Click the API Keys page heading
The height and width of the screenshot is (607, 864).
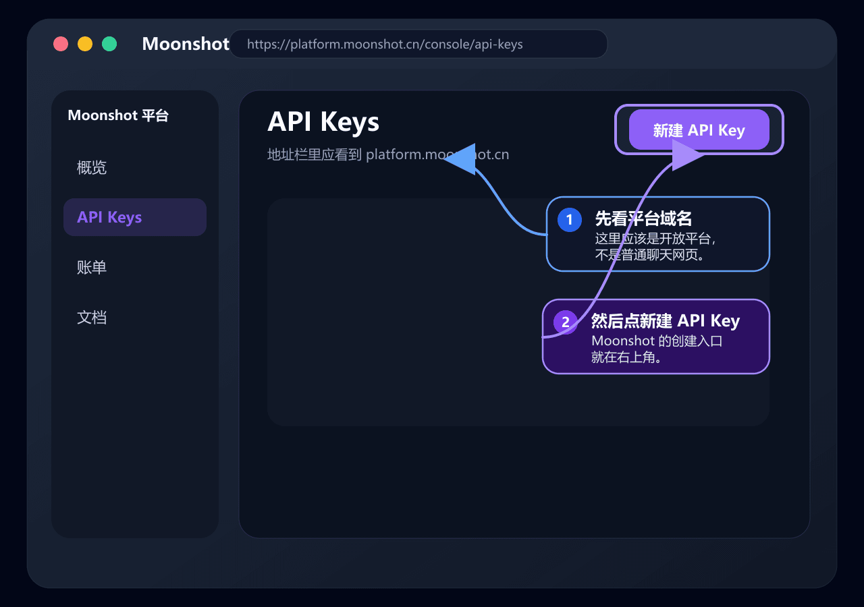click(323, 122)
